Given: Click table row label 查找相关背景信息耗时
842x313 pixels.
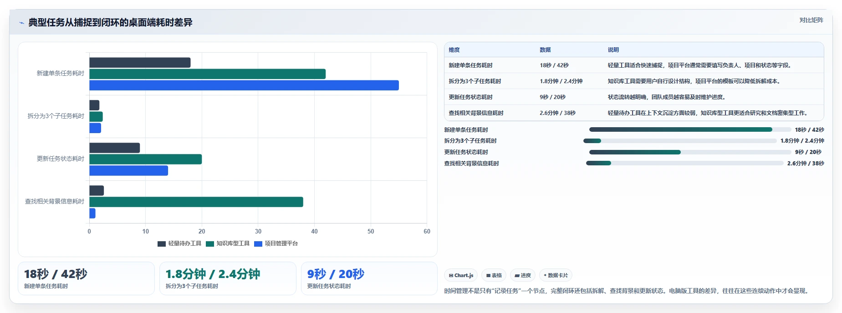Looking at the screenshot, I should point(476,113).
